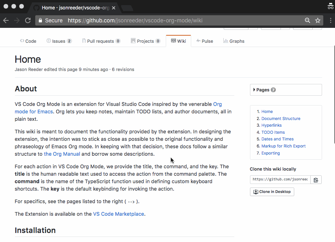Click the Code tab brackets icon
The width and height of the screenshot is (335, 242).
(x=22, y=41)
